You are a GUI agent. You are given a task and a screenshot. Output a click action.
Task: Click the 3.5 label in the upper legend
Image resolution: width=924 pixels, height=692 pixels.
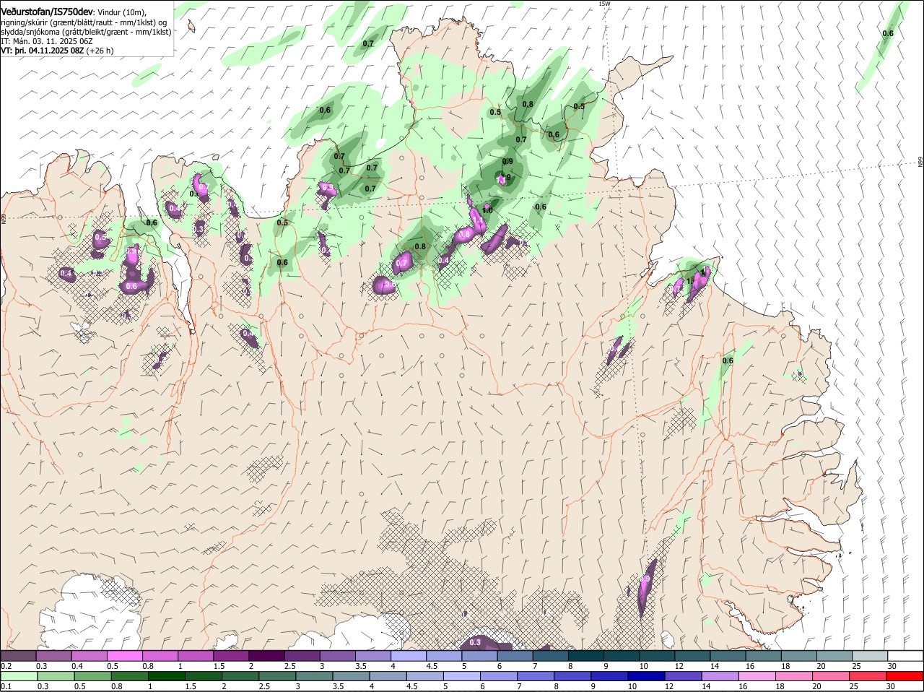[x=361, y=666]
